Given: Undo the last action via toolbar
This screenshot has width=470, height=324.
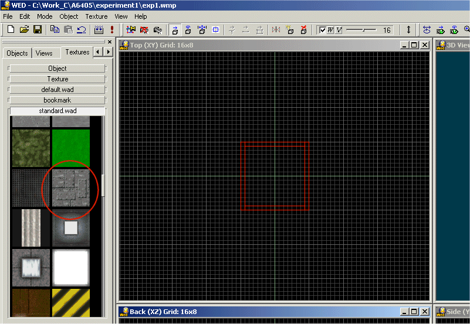Looking at the screenshot, I should 82,29.
